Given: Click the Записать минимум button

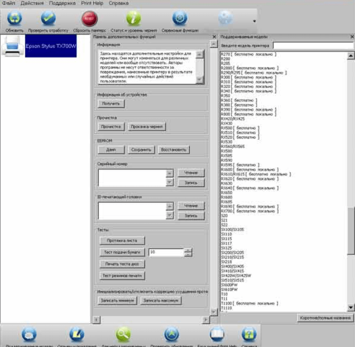Looking at the screenshot, I should (x=117, y=301).
